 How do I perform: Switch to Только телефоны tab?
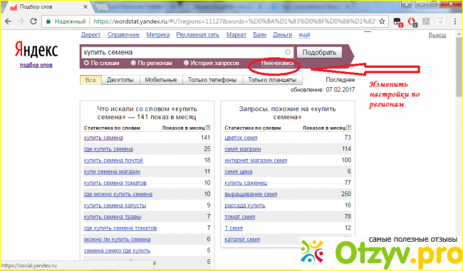pos(212,80)
